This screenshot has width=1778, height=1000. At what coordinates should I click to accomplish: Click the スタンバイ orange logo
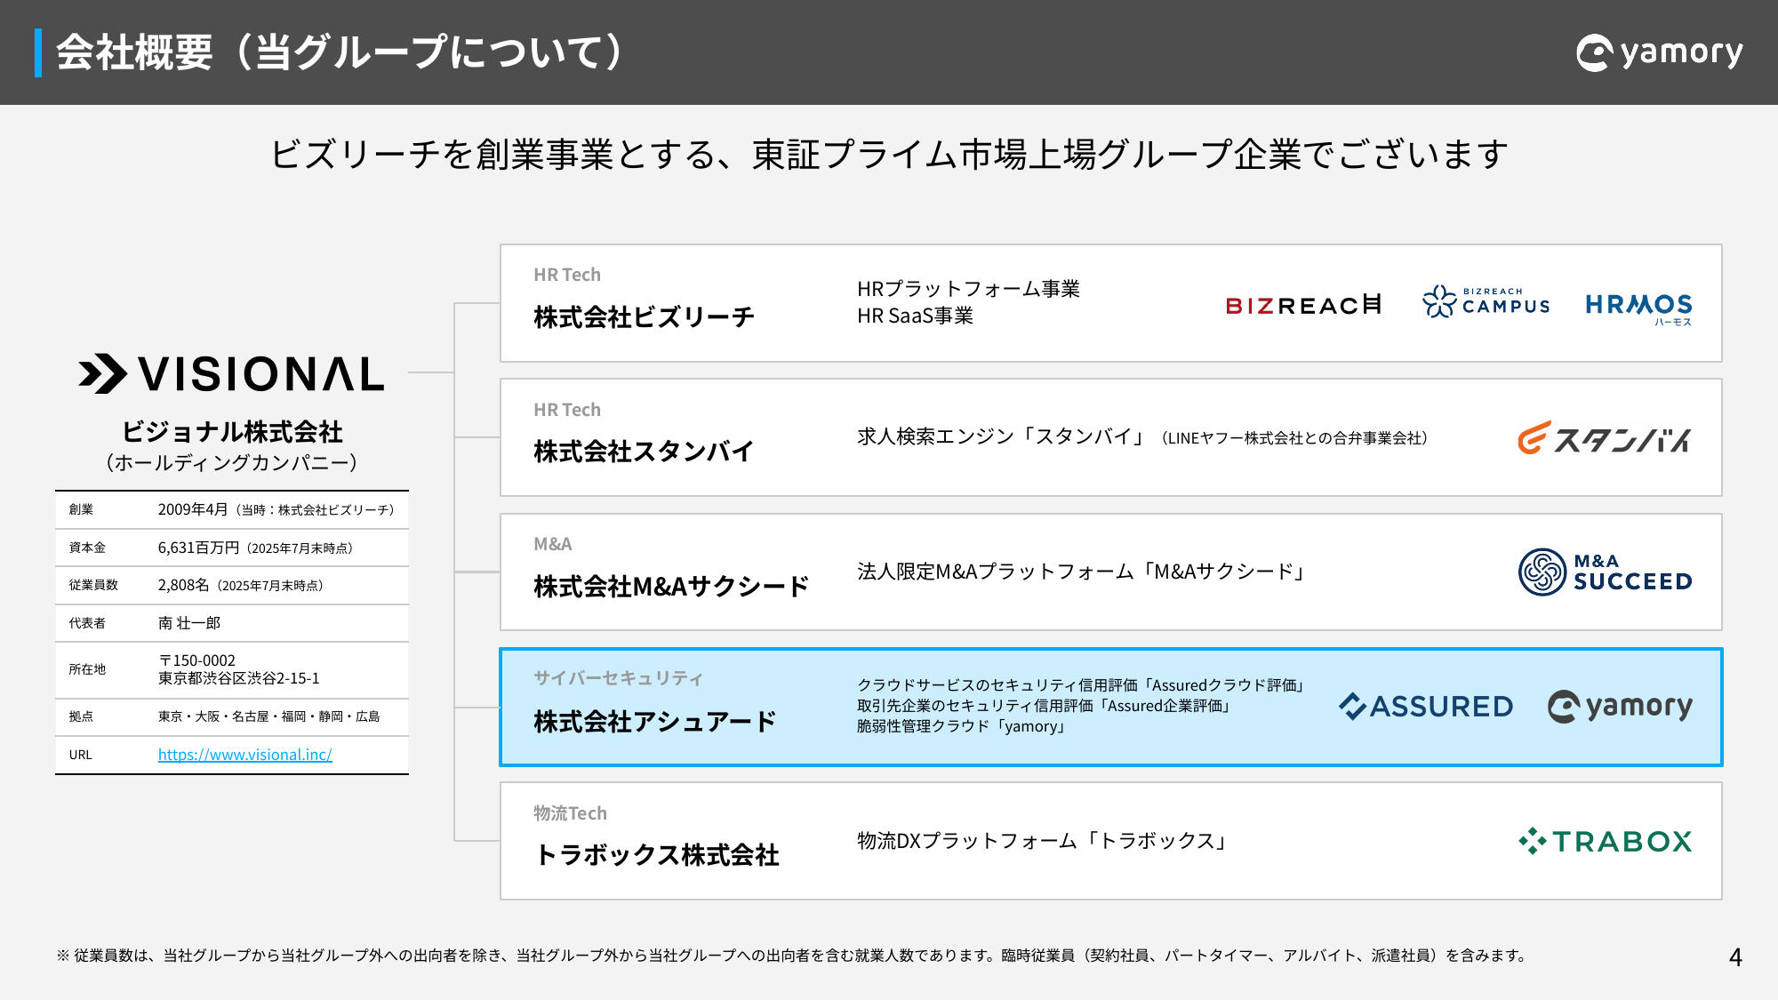1604,438
